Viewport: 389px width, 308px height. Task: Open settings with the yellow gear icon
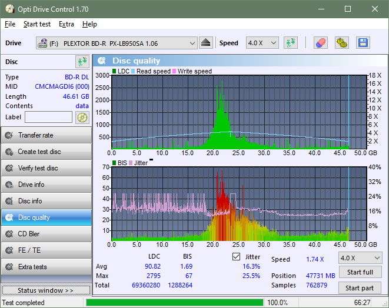pyautogui.click(x=342, y=43)
